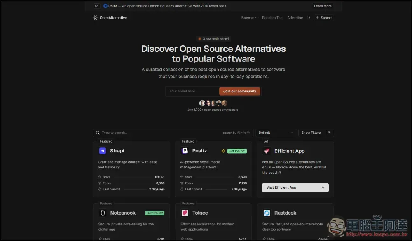Toggle the Show Filters panel

click(316, 133)
